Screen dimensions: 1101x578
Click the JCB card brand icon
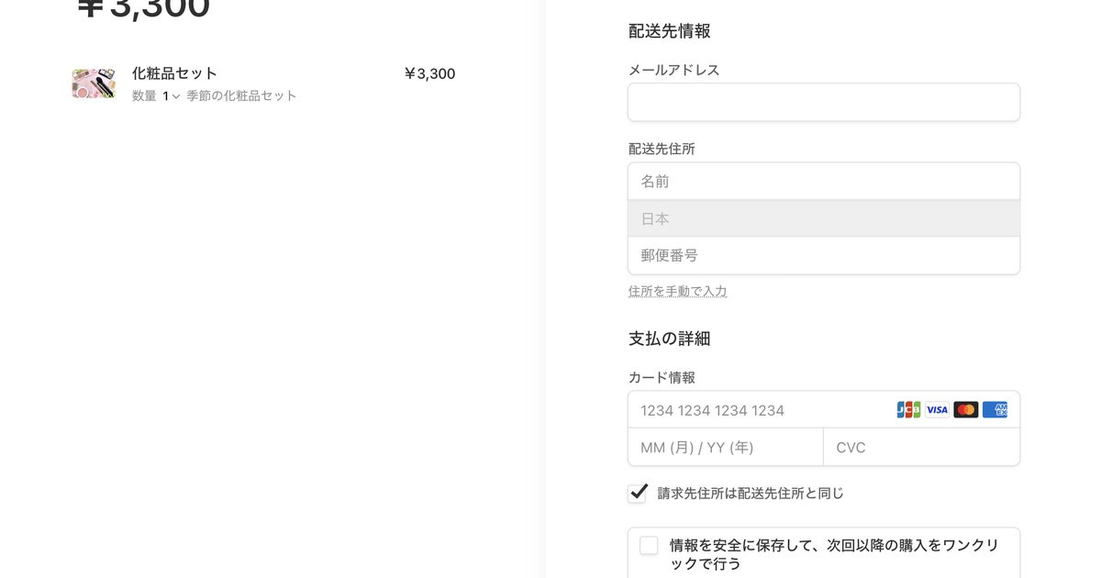point(906,409)
